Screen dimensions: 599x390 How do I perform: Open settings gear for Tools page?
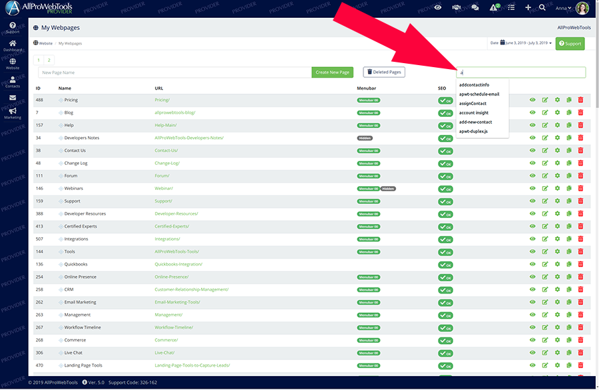(557, 251)
